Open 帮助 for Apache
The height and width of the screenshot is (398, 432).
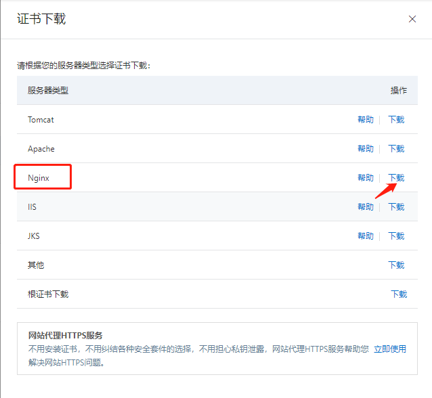(x=365, y=149)
